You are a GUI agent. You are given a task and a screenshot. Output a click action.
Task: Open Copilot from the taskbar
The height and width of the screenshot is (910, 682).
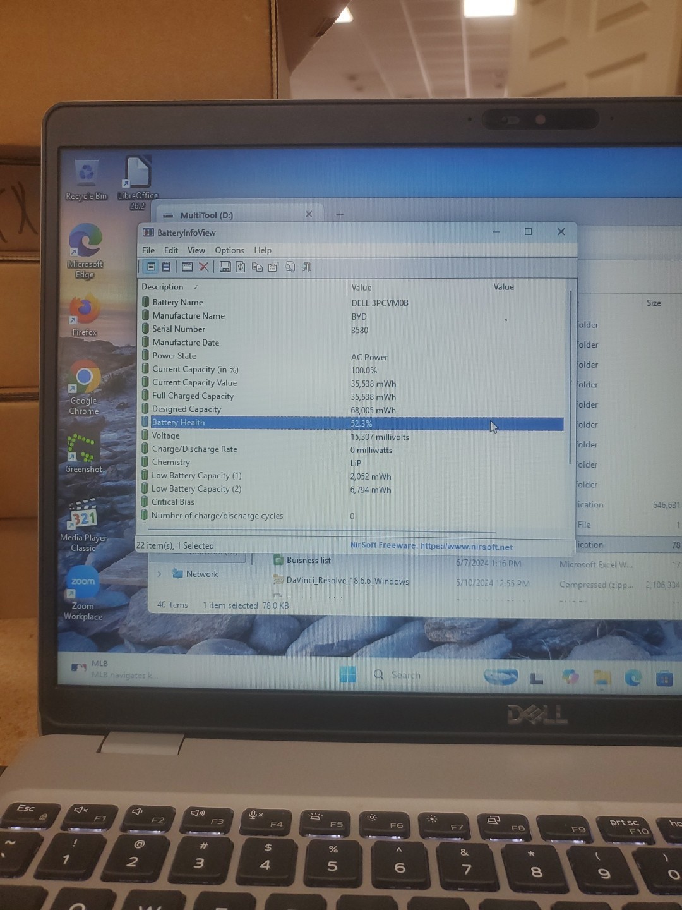coord(571,677)
